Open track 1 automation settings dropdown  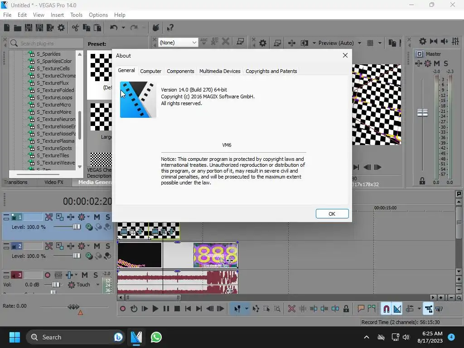click(88, 217)
